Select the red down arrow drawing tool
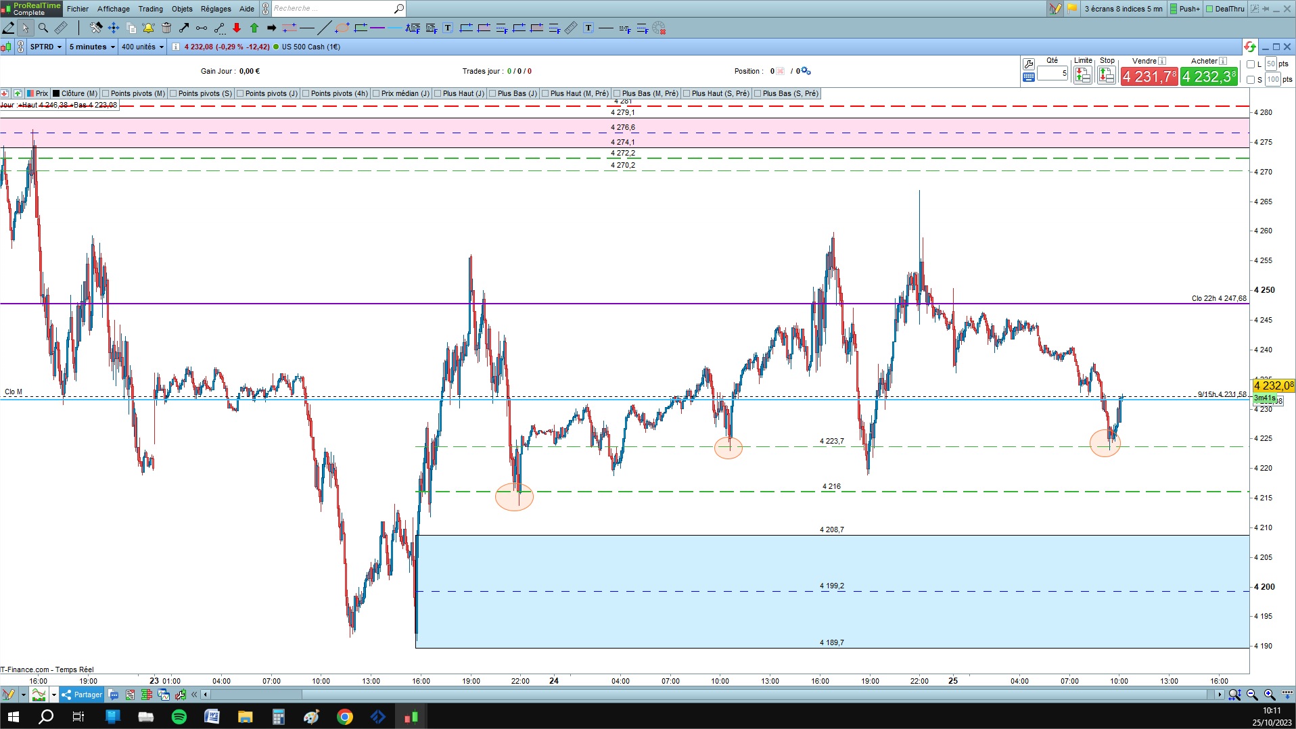This screenshot has height=729, width=1296. pyautogui.click(x=237, y=28)
